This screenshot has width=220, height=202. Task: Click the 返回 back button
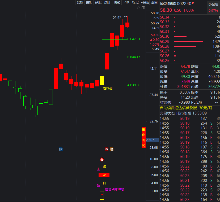point(154,2)
